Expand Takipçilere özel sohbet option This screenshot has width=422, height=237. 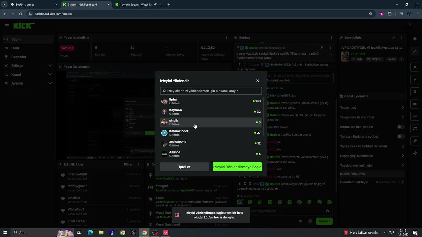(372, 117)
